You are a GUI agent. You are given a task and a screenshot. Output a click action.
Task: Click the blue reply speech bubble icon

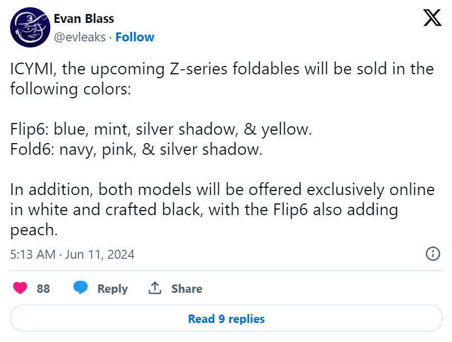tap(81, 288)
